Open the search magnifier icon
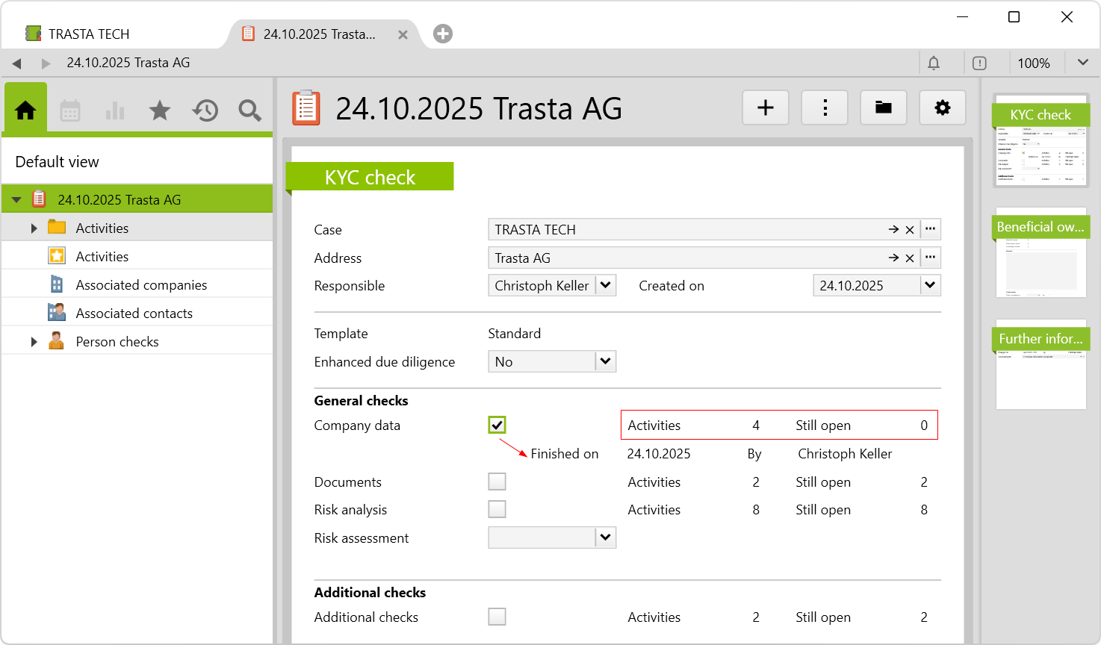The height and width of the screenshot is (645, 1101). click(x=249, y=111)
